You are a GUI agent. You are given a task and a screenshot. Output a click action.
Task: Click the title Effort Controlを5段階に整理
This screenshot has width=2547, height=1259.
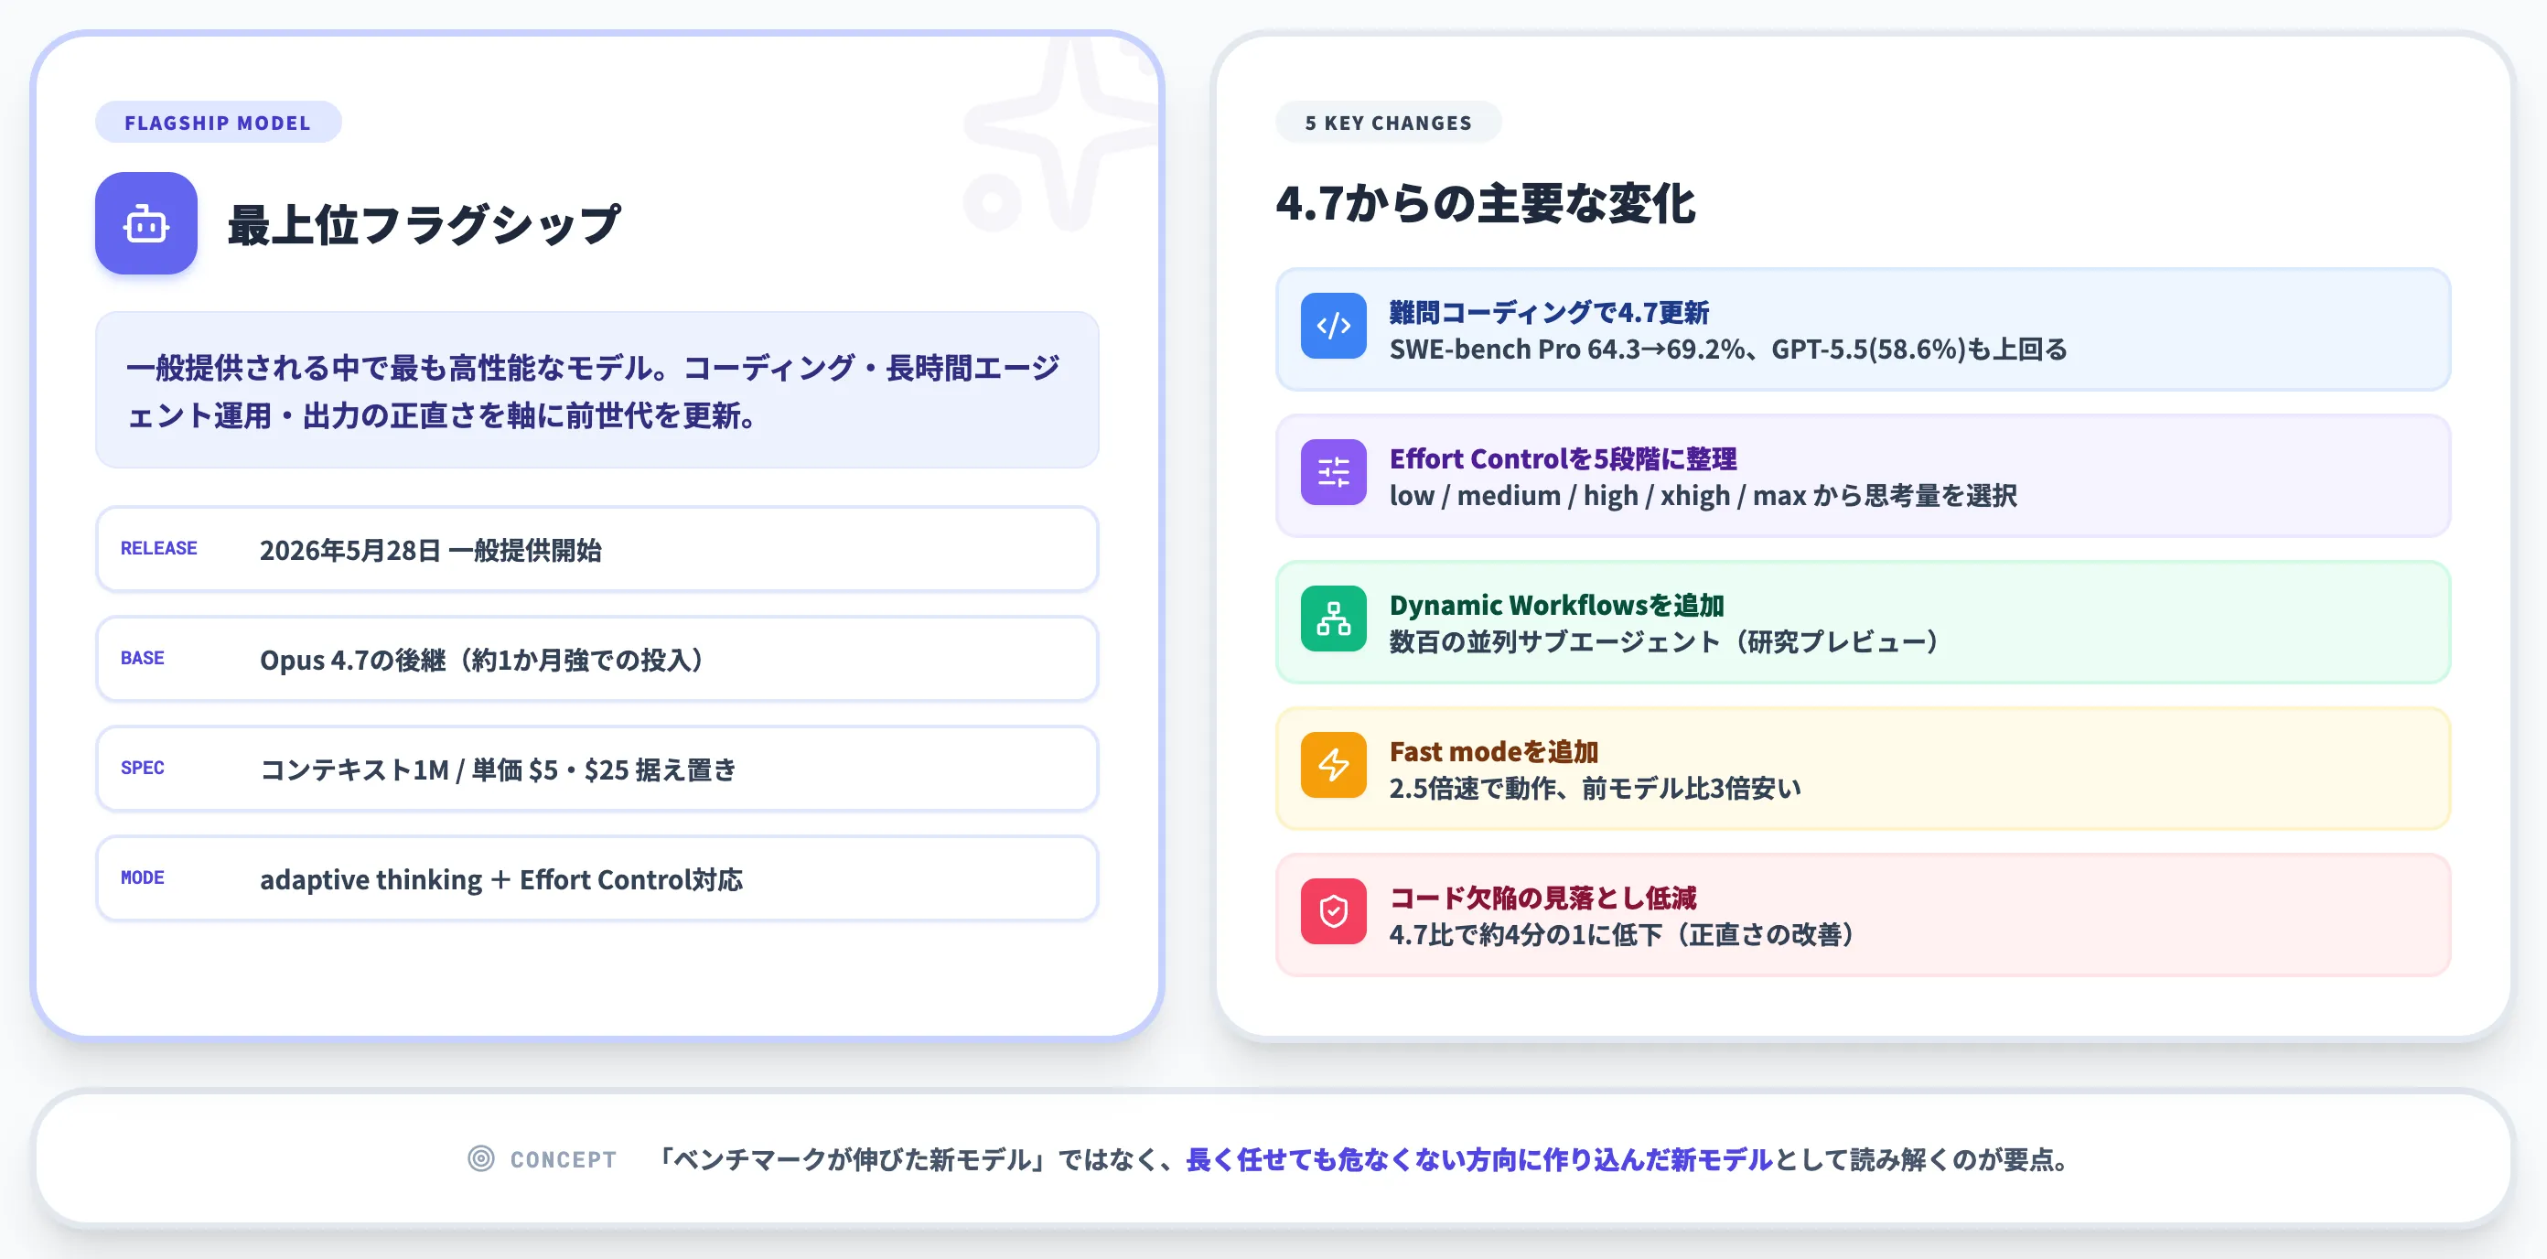[1563, 457]
